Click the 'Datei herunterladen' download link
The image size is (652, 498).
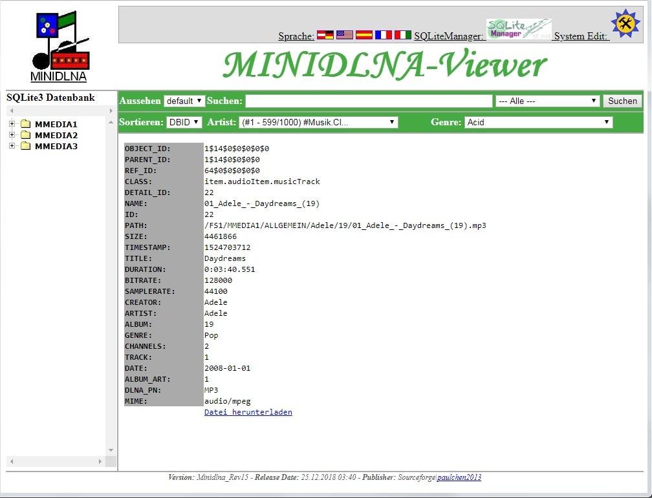click(x=248, y=412)
